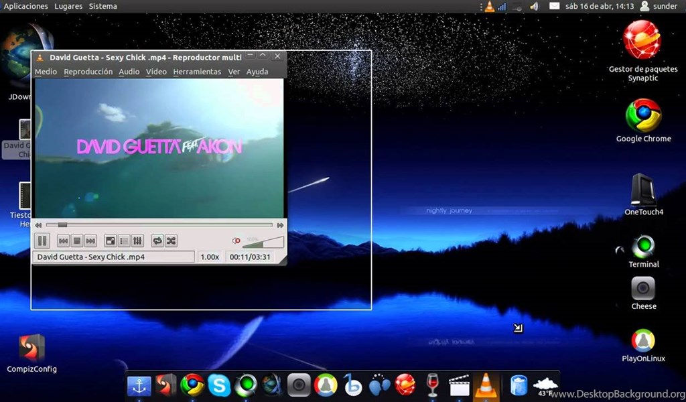
Task: Launch Skype from the dock
Action: (219, 385)
